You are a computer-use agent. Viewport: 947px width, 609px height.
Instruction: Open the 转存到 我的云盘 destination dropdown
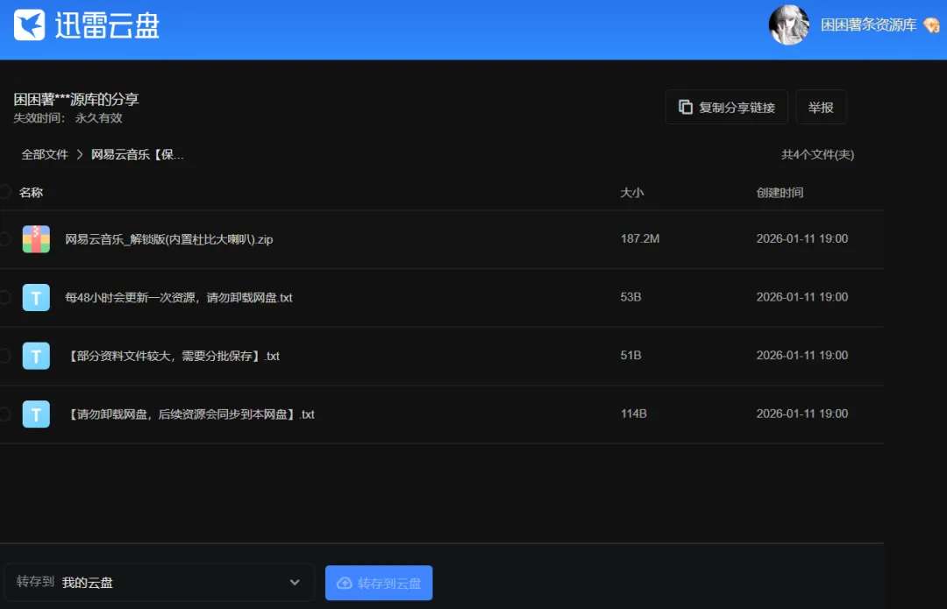click(160, 583)
